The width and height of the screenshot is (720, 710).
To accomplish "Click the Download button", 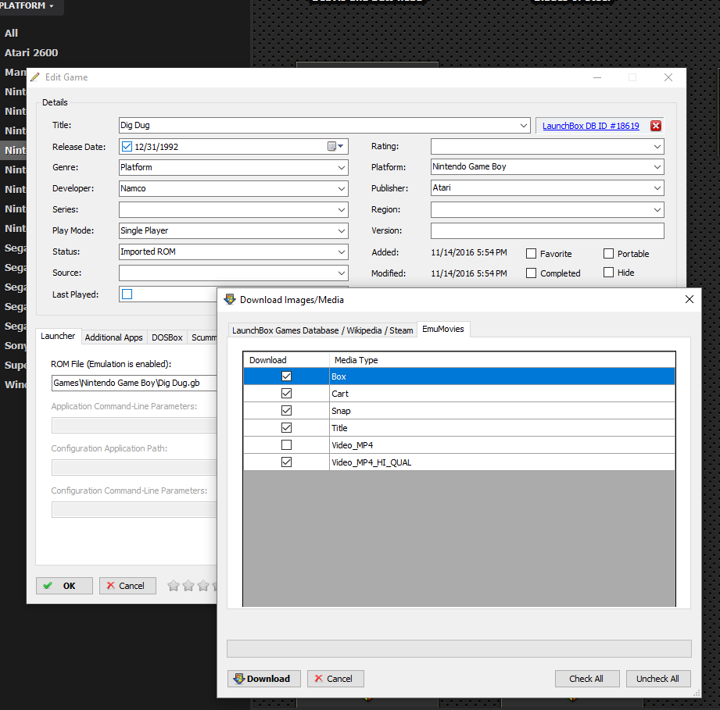I will [264, 679].
